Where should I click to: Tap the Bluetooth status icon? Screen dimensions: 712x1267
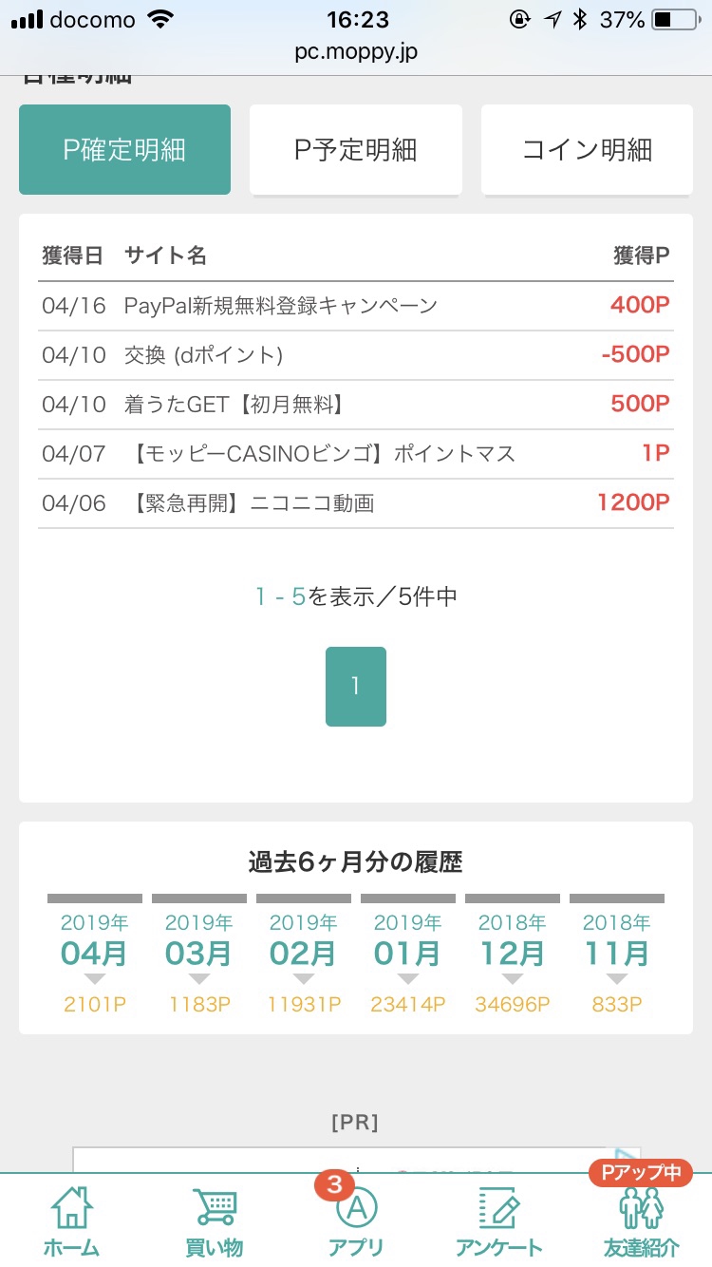(x=580, y=19)
